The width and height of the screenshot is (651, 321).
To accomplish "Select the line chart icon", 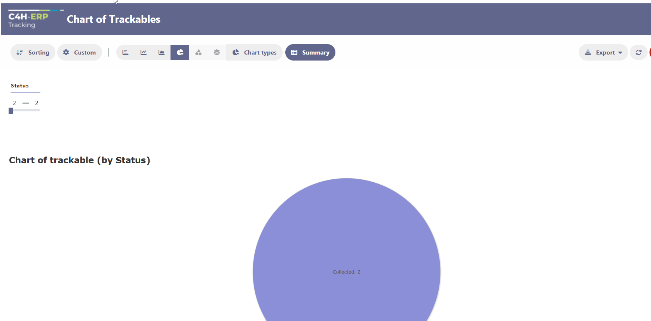I will pyautogui.click(x=143, y=52).
